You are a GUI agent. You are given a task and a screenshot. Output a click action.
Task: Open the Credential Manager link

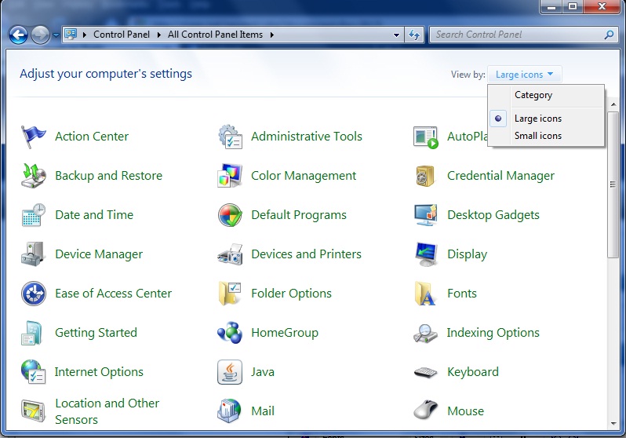tap(500, 176)
